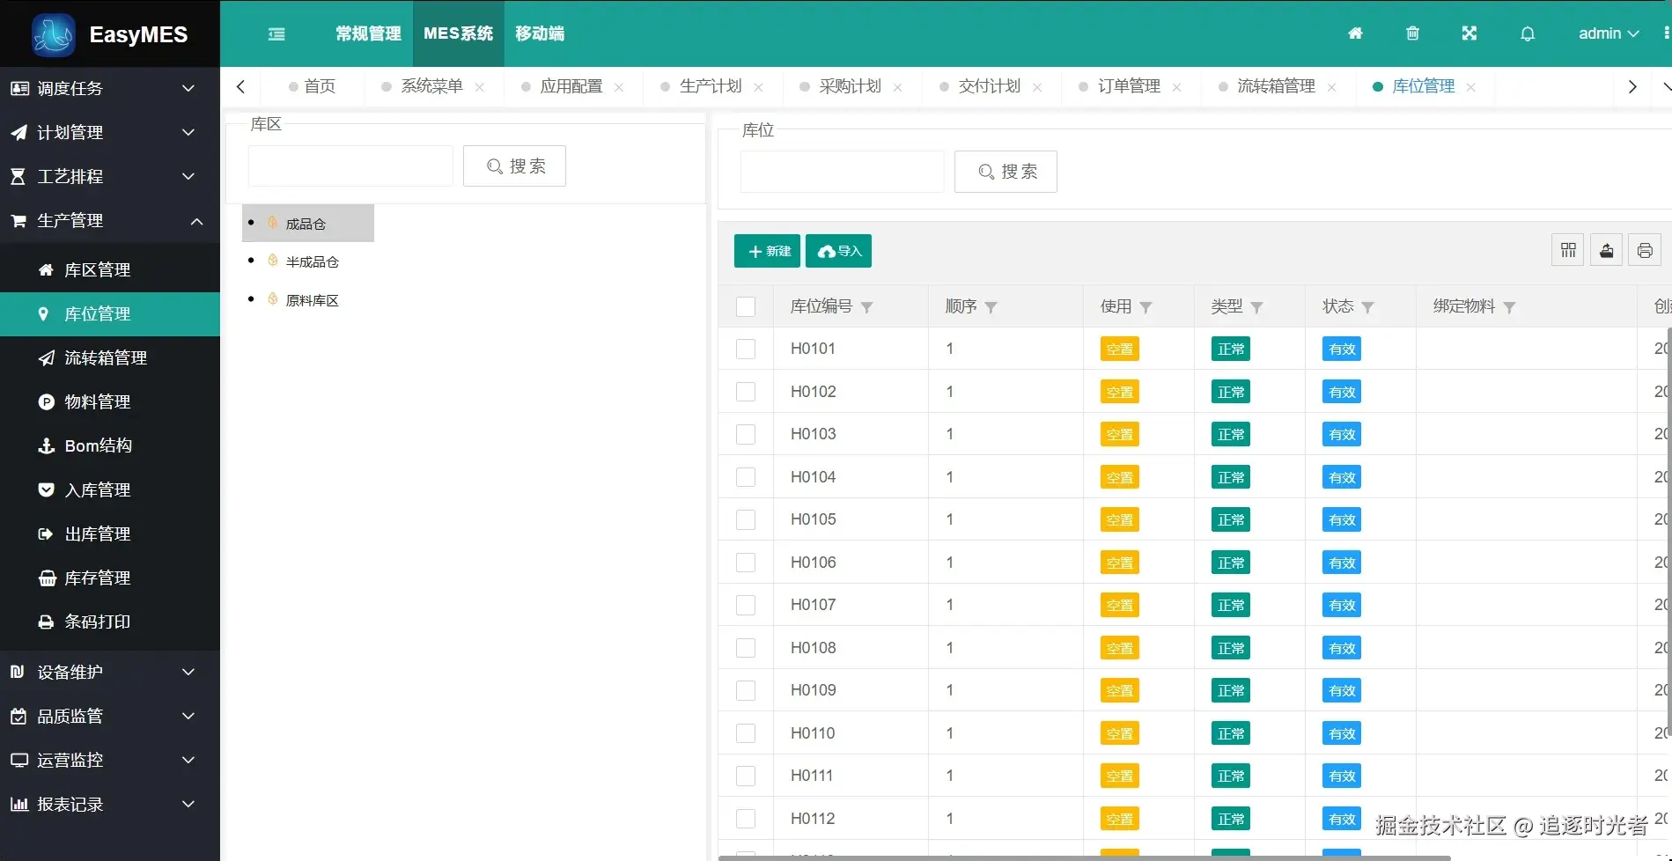The height and width of the screenshot is (861, 1672).
Task: Expand the 工艺排程 sidebar menu
Action: point(110,177)
